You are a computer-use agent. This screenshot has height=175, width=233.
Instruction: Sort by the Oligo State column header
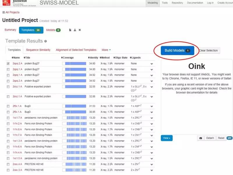[120, 57]
